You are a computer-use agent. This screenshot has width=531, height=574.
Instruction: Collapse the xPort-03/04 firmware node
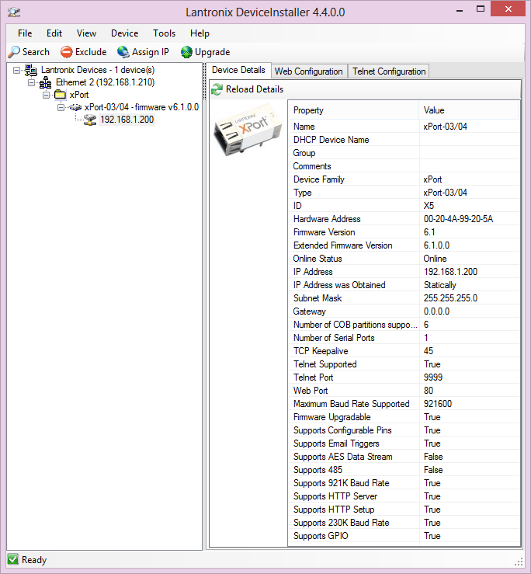61,108
